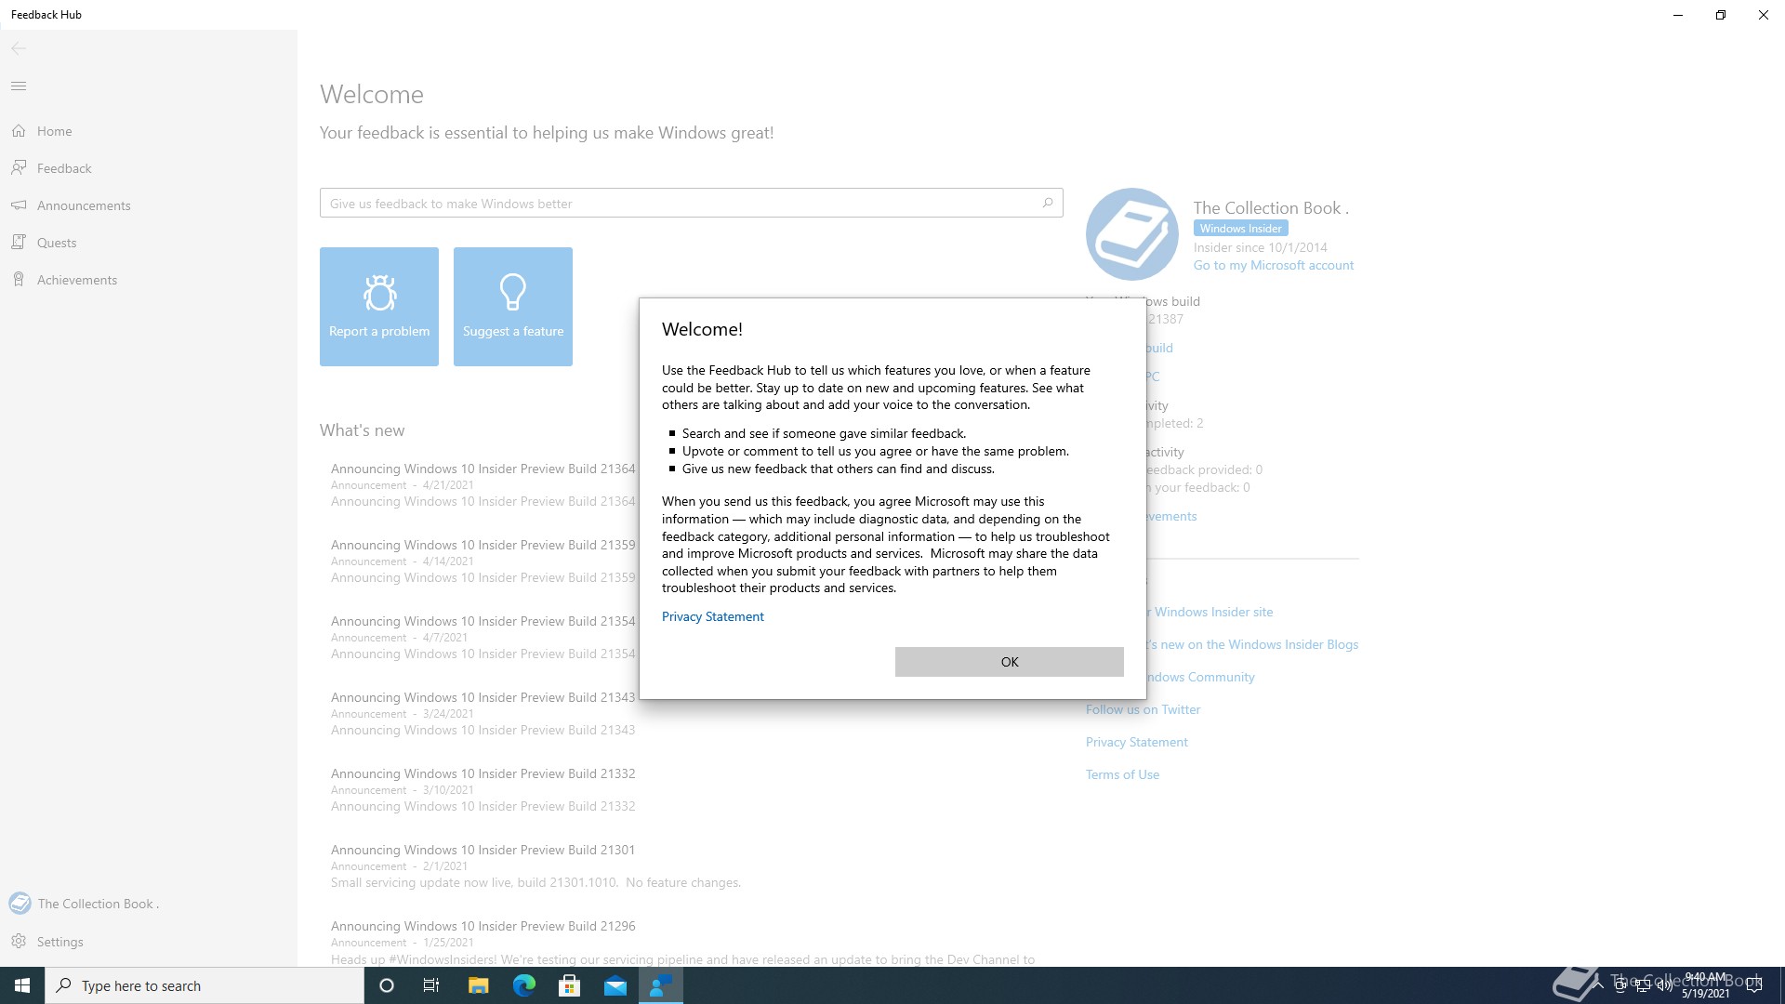This screenshot has width=1785, height=1004.
Task: Click the Announcements megaphone icon
Action: (x=19, y=205)
